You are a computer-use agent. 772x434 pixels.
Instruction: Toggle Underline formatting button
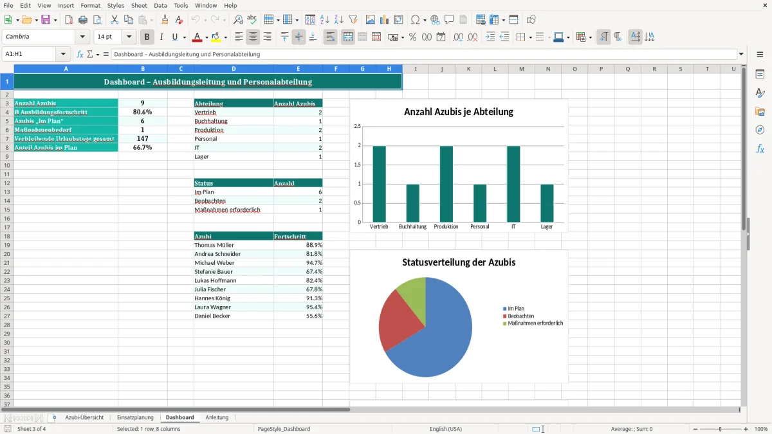174,37
